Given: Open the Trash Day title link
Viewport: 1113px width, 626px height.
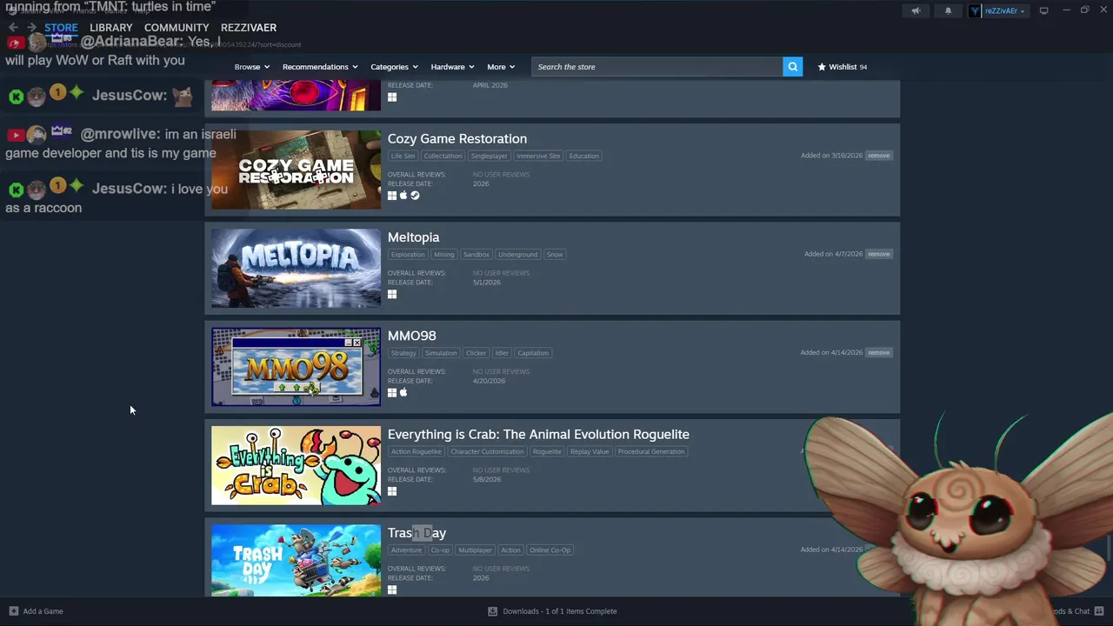Looking at the screenshot, I should (417, 533).
